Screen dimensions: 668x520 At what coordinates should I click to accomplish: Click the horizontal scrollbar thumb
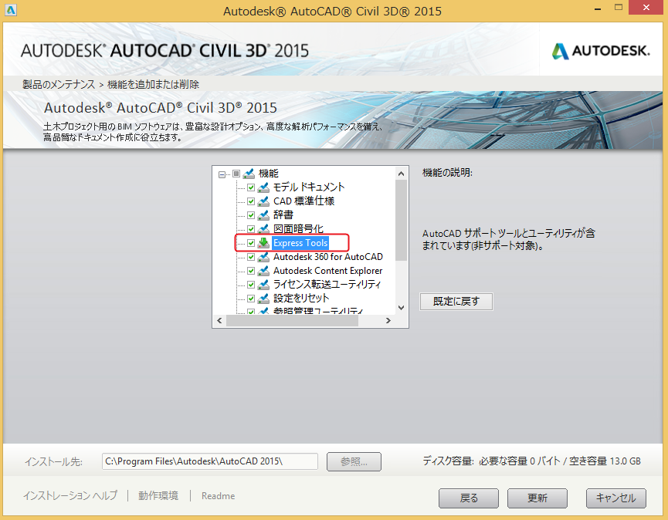coord(292,321)
